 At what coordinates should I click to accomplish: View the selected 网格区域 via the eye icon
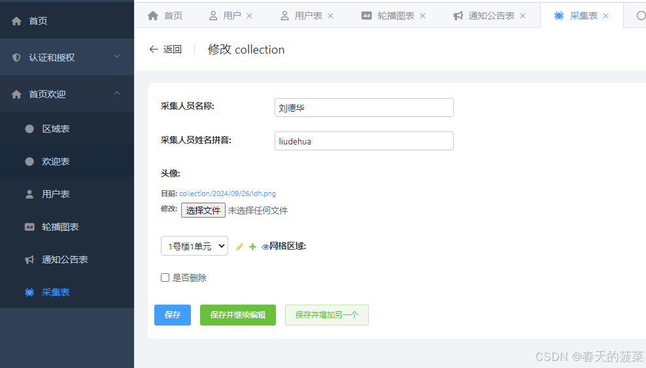[x=265, y=246]
